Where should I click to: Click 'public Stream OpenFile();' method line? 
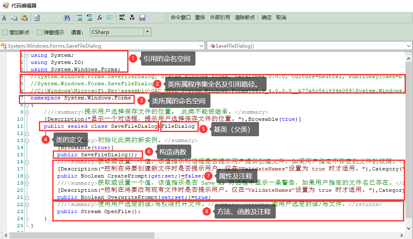[x=99, y=212]
